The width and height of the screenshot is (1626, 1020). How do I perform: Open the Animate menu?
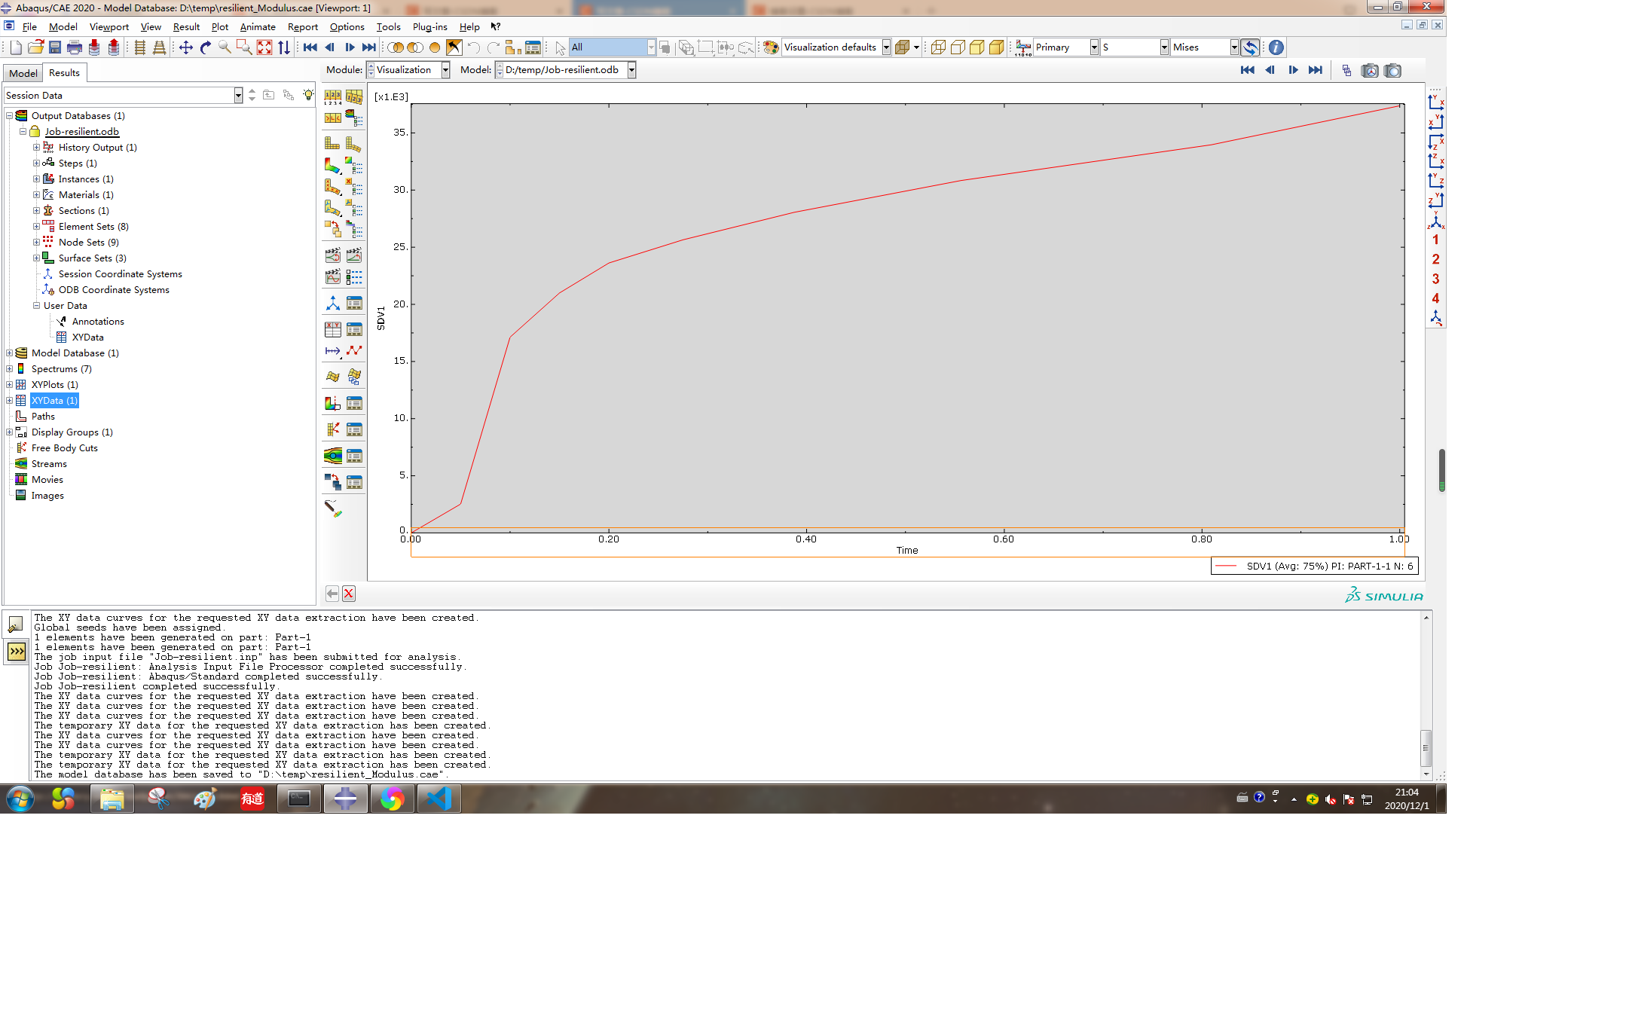(258, 26)
